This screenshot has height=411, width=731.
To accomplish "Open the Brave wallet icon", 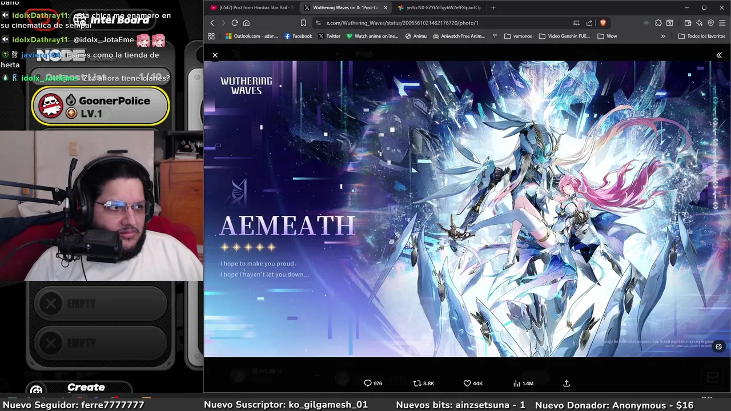I will point(688,23).
